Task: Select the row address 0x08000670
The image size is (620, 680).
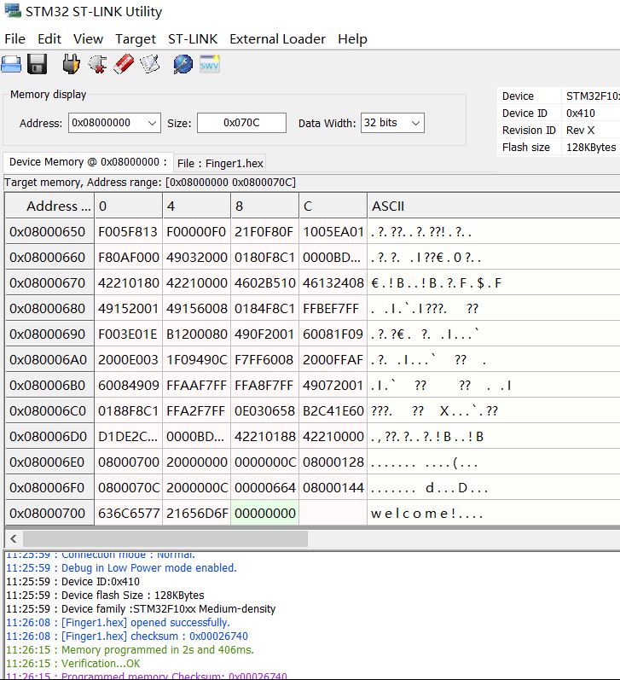Action: pos(49,282)
